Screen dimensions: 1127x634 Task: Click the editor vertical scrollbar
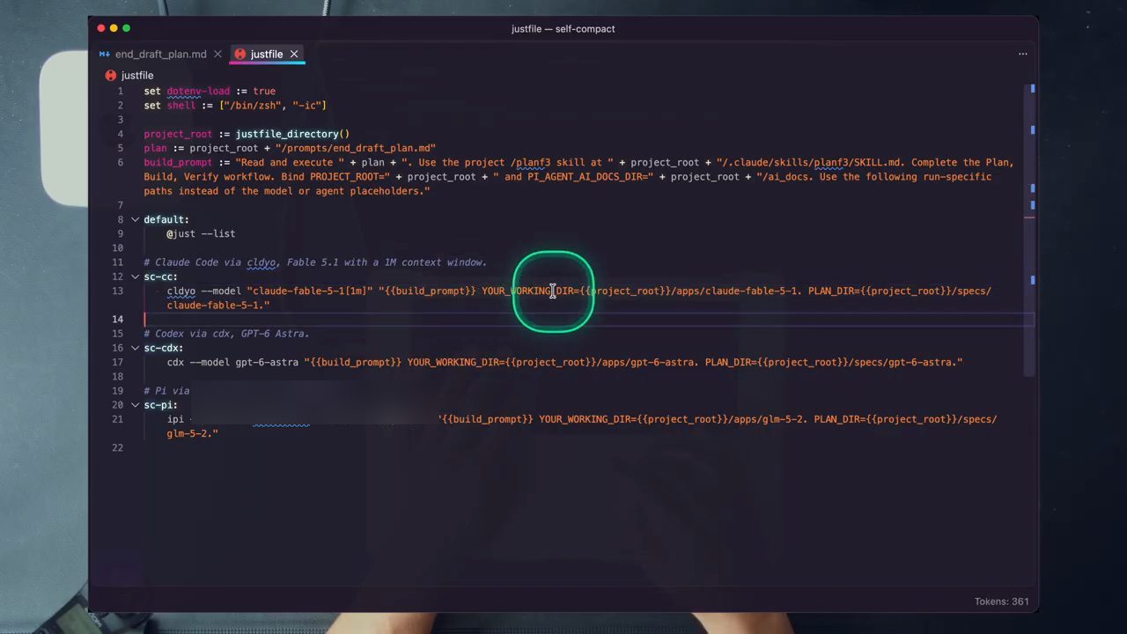tap(1031, 229)
